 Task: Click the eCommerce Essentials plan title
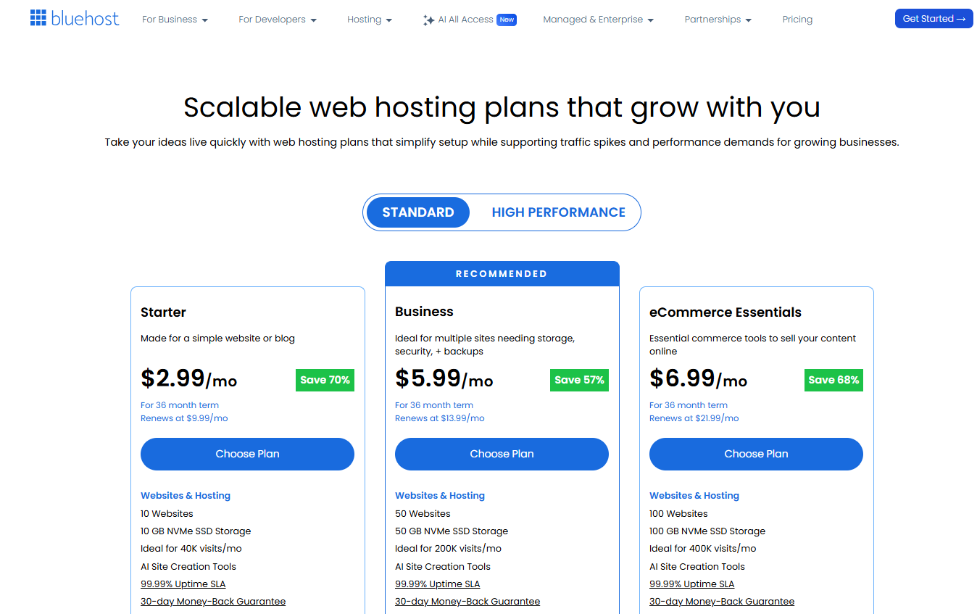(726, 312)
